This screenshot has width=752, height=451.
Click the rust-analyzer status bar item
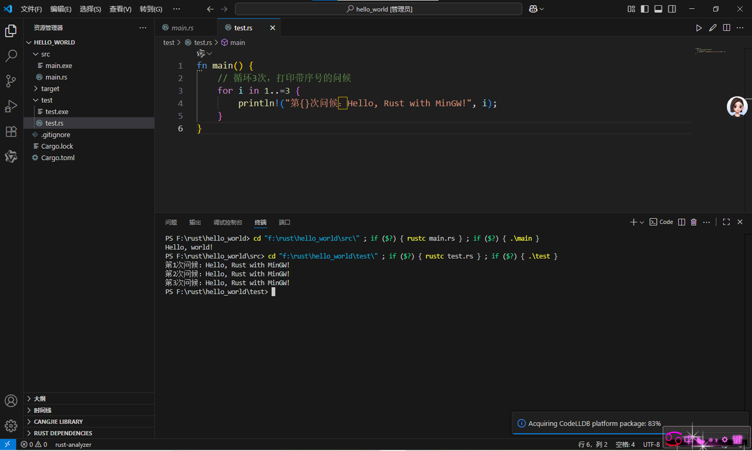click(73, 445)
